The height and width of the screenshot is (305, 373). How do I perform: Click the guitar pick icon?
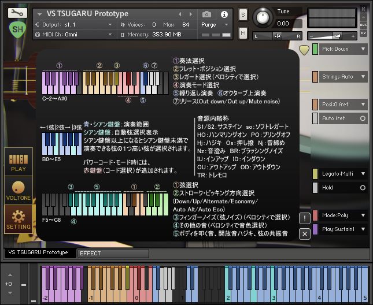(304, 50)
